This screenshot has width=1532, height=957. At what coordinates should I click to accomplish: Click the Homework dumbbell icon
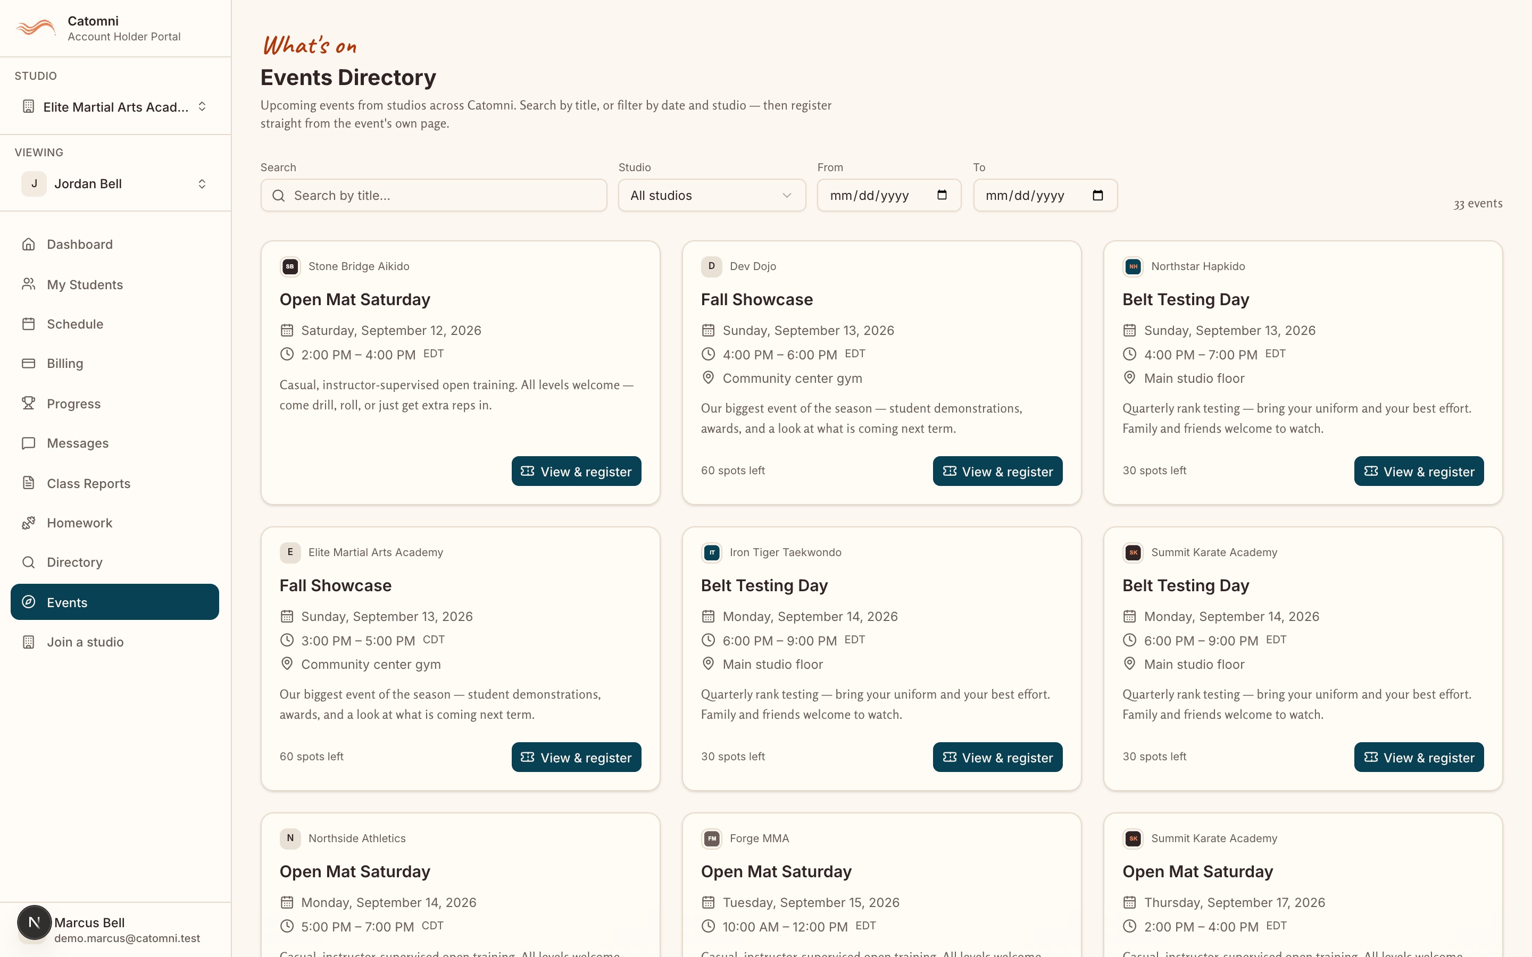tap(29, 523)
